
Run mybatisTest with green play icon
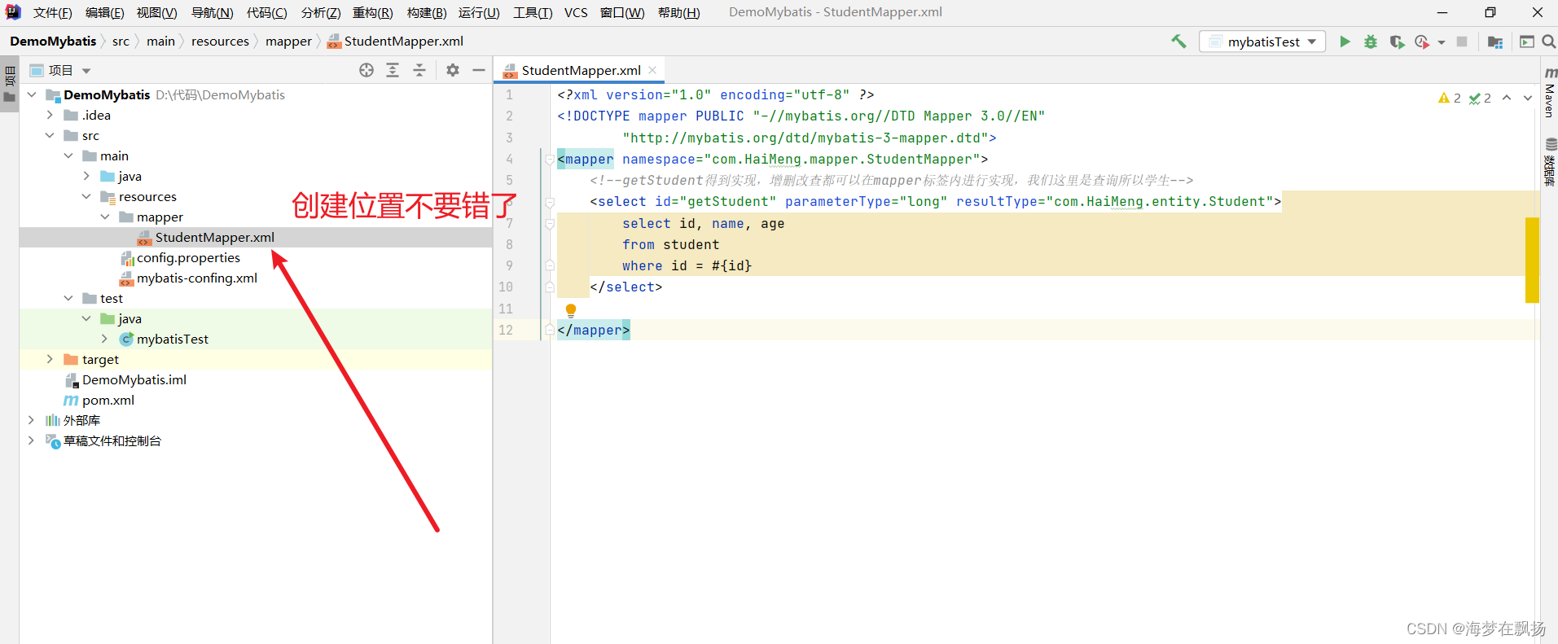click(1345, 42)
